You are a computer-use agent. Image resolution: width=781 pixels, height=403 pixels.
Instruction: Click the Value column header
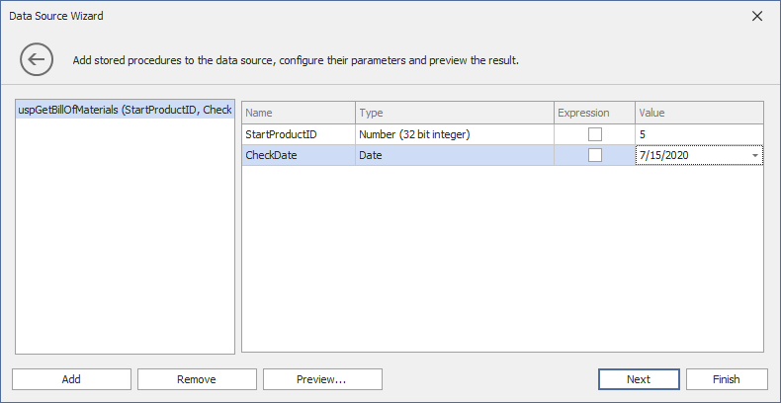pyautogui.click(x=699, y=113)
